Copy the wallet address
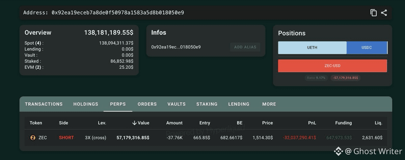 click(373, 13)
